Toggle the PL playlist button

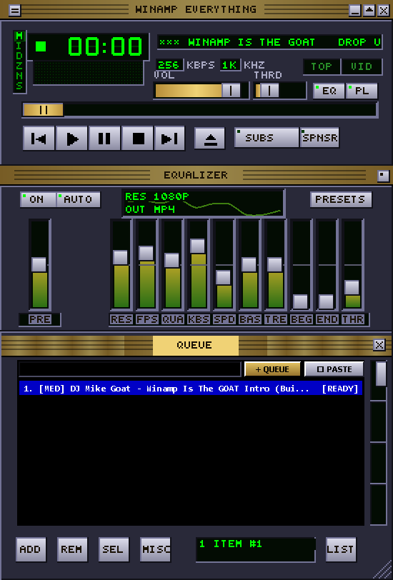click(x=362, y=91)
